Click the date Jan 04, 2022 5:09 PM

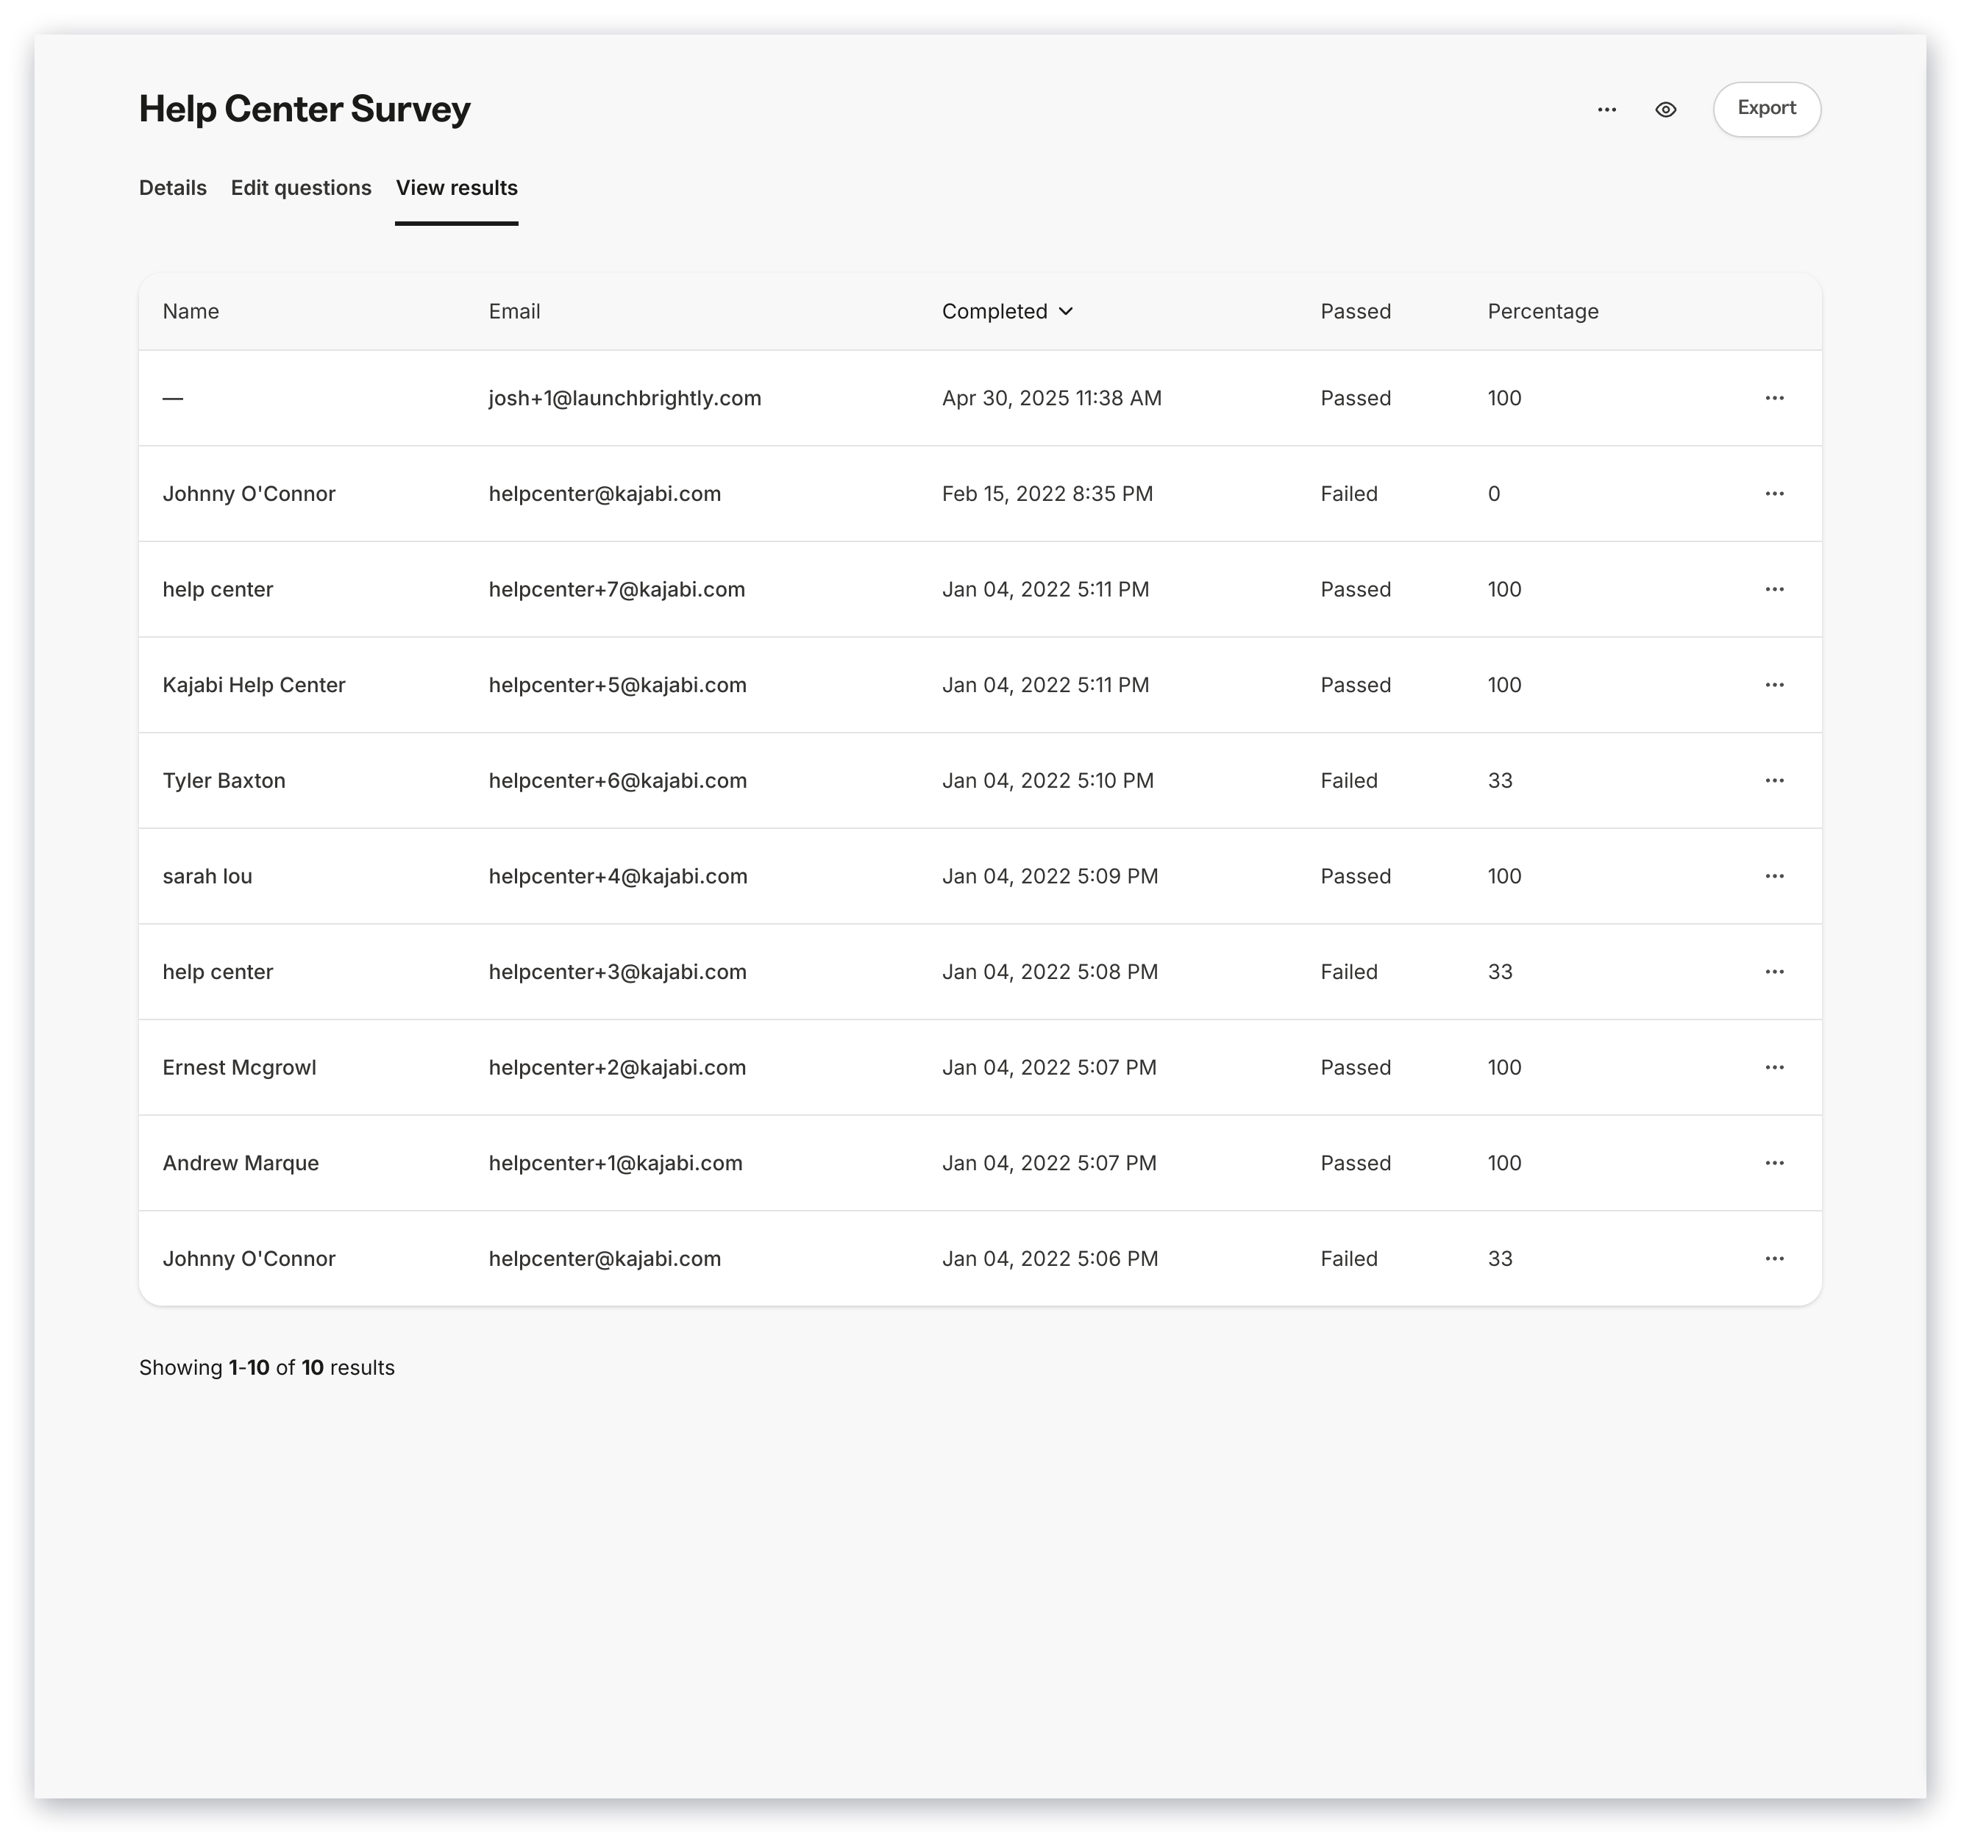1050,876
